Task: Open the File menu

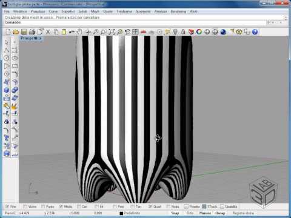Action: pyautogui.click(x=7, y=12)
